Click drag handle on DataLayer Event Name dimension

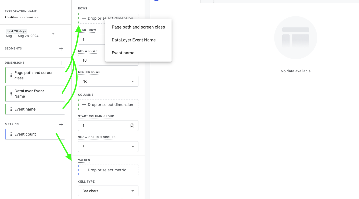click(10, 94)
